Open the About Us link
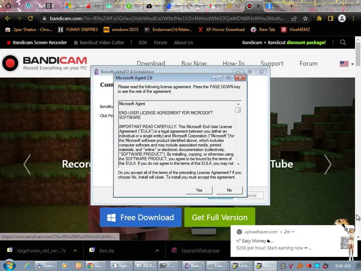This screenshot has width=361, height=271. click(x=183, y=42)
